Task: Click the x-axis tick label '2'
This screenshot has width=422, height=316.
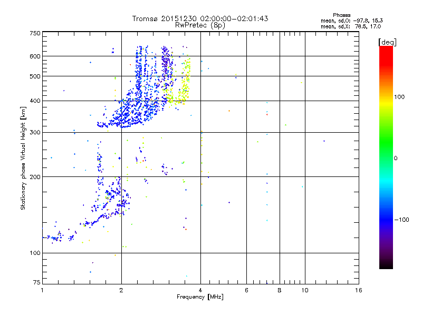Action: tap(121, 290)
